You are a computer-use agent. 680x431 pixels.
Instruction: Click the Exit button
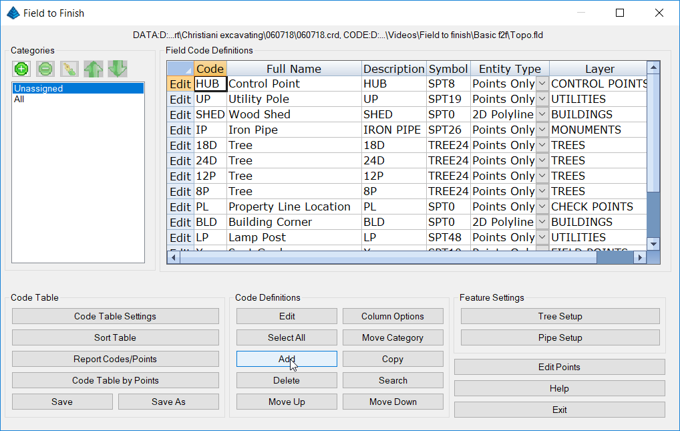[560, 410]
